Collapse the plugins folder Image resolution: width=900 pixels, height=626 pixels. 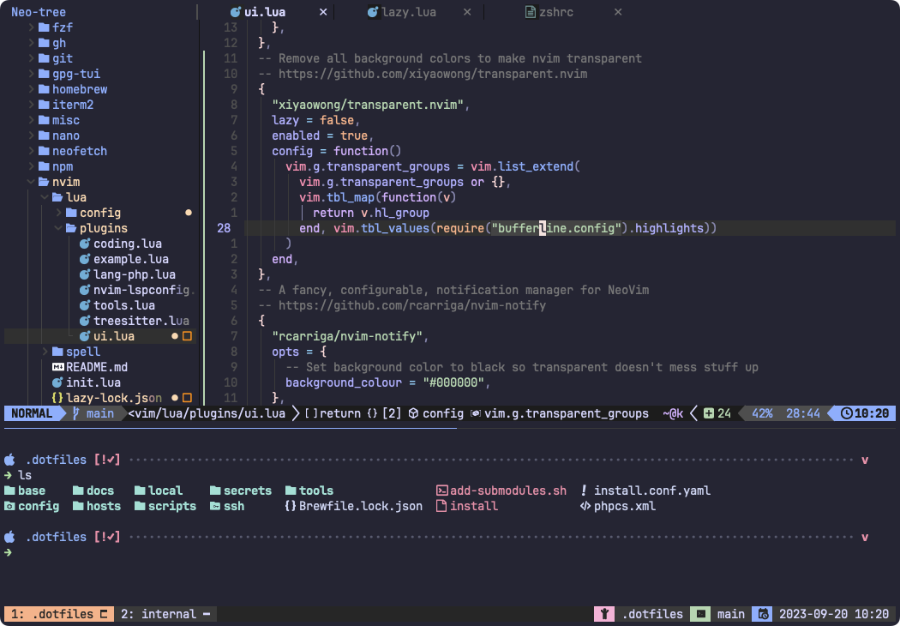pos(58,227)
